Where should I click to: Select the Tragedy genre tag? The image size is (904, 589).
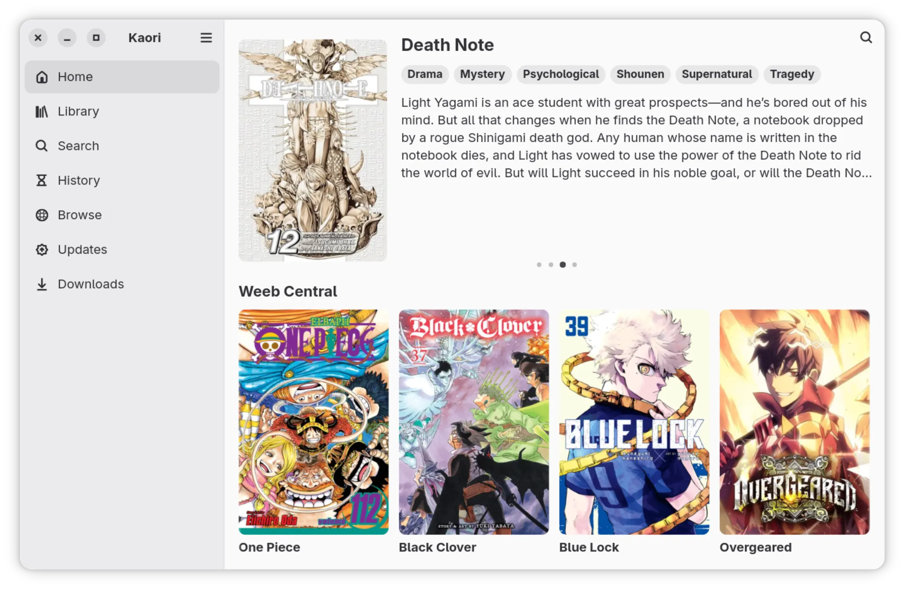coord(792,74)
